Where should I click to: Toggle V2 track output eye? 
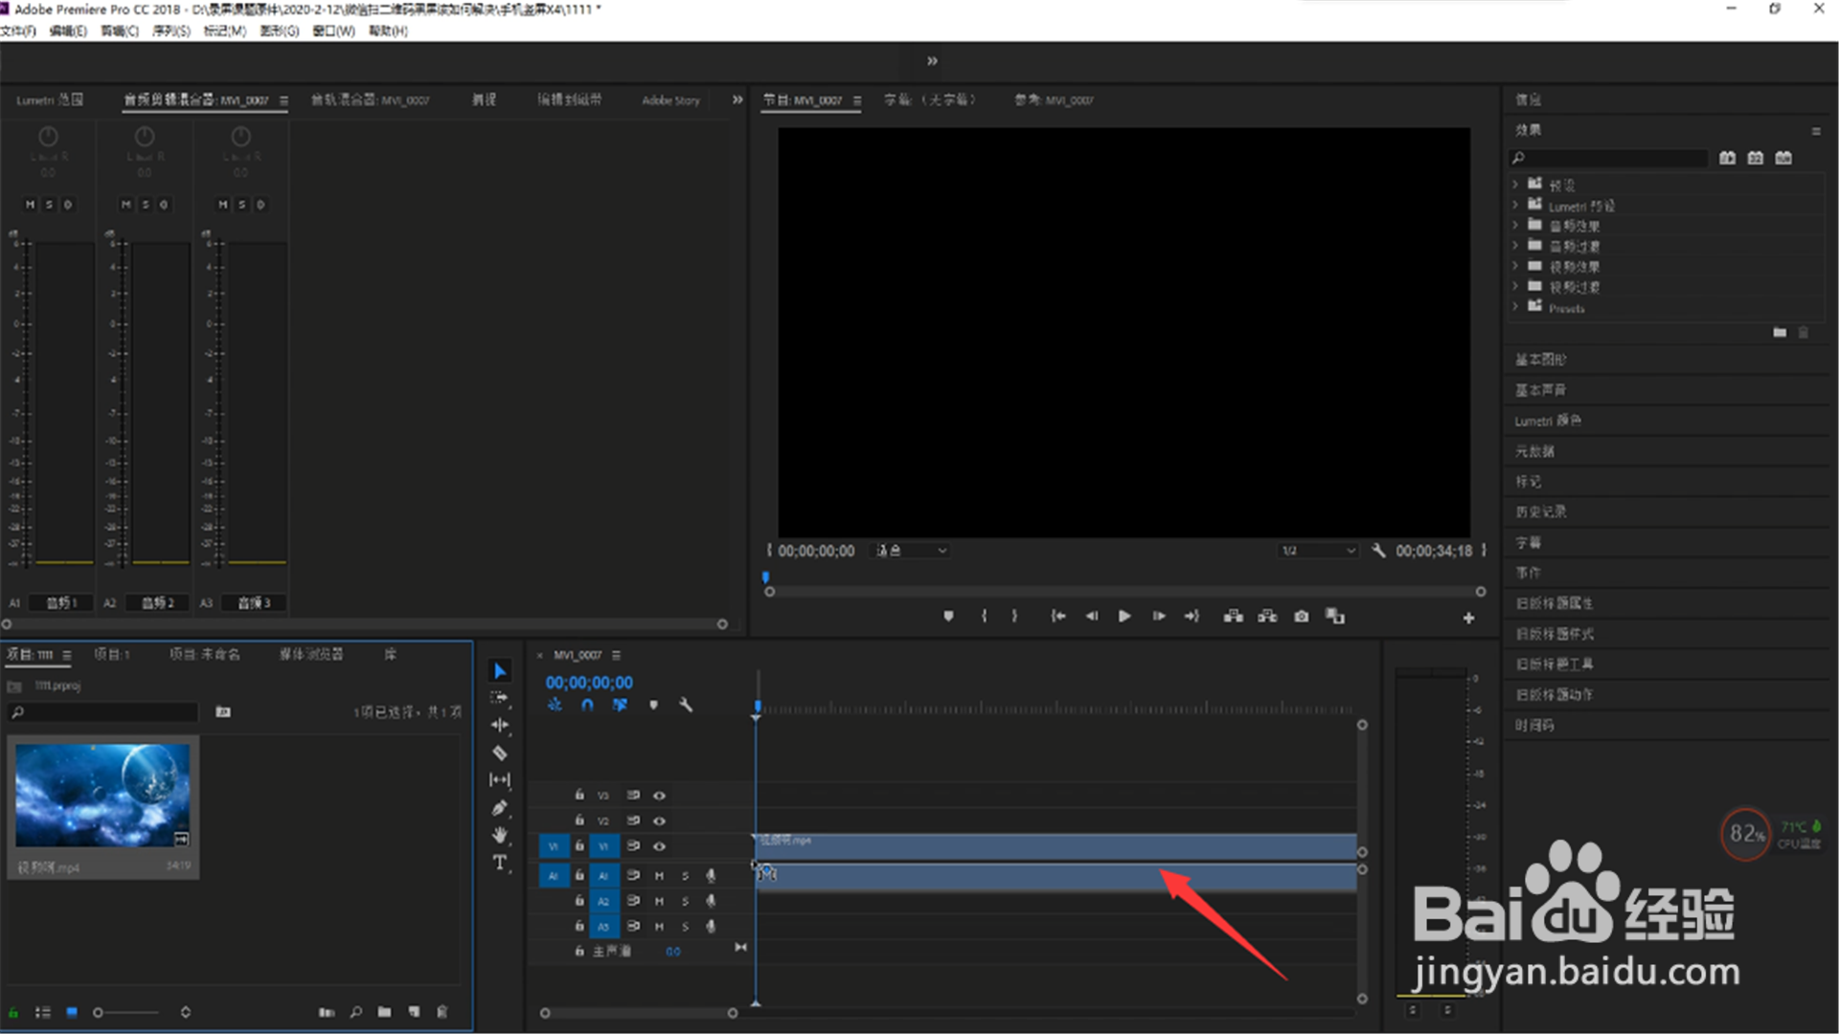click(x=659, y=820)
